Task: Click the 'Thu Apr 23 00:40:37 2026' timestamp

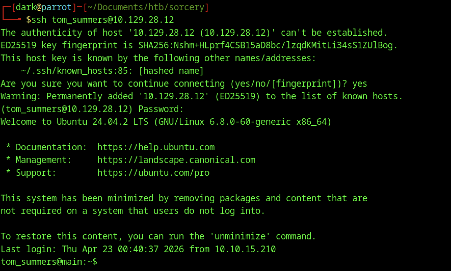Action: pyautogui.click(x=123, y=249)
